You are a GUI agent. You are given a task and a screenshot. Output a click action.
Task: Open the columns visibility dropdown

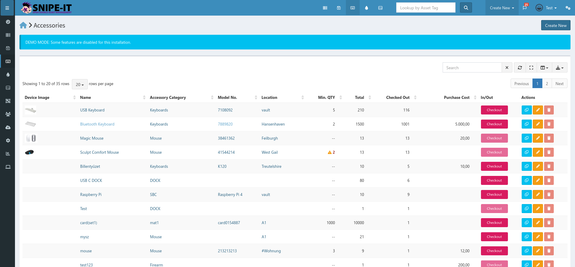(544, 68)
